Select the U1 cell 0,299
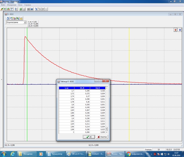Viewport: 184px width, 157px height. click(82, 91)
